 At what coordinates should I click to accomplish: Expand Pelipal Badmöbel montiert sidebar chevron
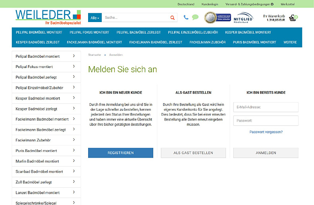(x=74, y=56)
